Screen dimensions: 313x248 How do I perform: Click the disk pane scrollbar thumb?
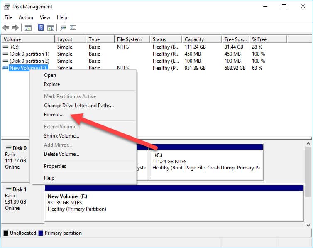coord(308,172)
